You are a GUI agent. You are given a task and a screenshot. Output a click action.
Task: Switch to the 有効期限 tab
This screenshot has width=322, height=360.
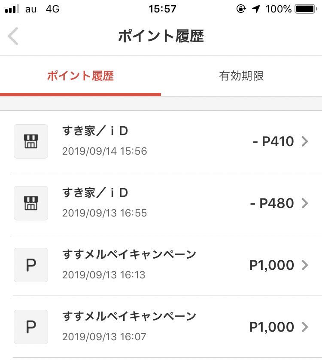[241, 76]
